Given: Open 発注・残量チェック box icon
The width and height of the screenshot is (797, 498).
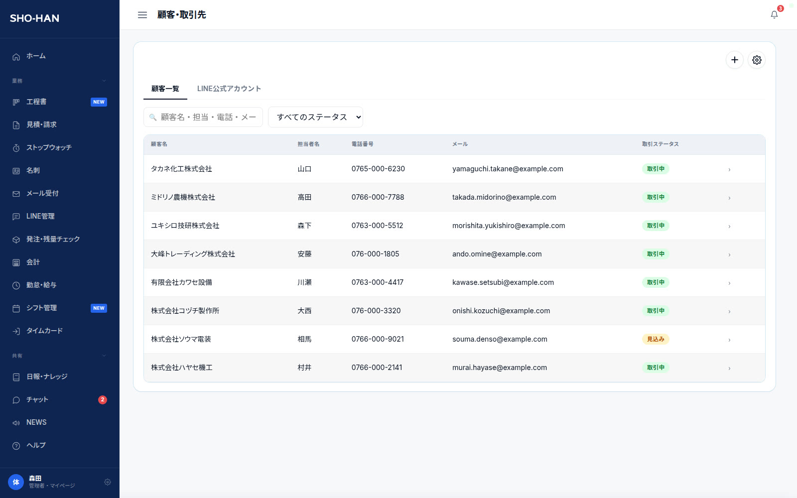Looking at the screenshot, I should tap(16, 240).
